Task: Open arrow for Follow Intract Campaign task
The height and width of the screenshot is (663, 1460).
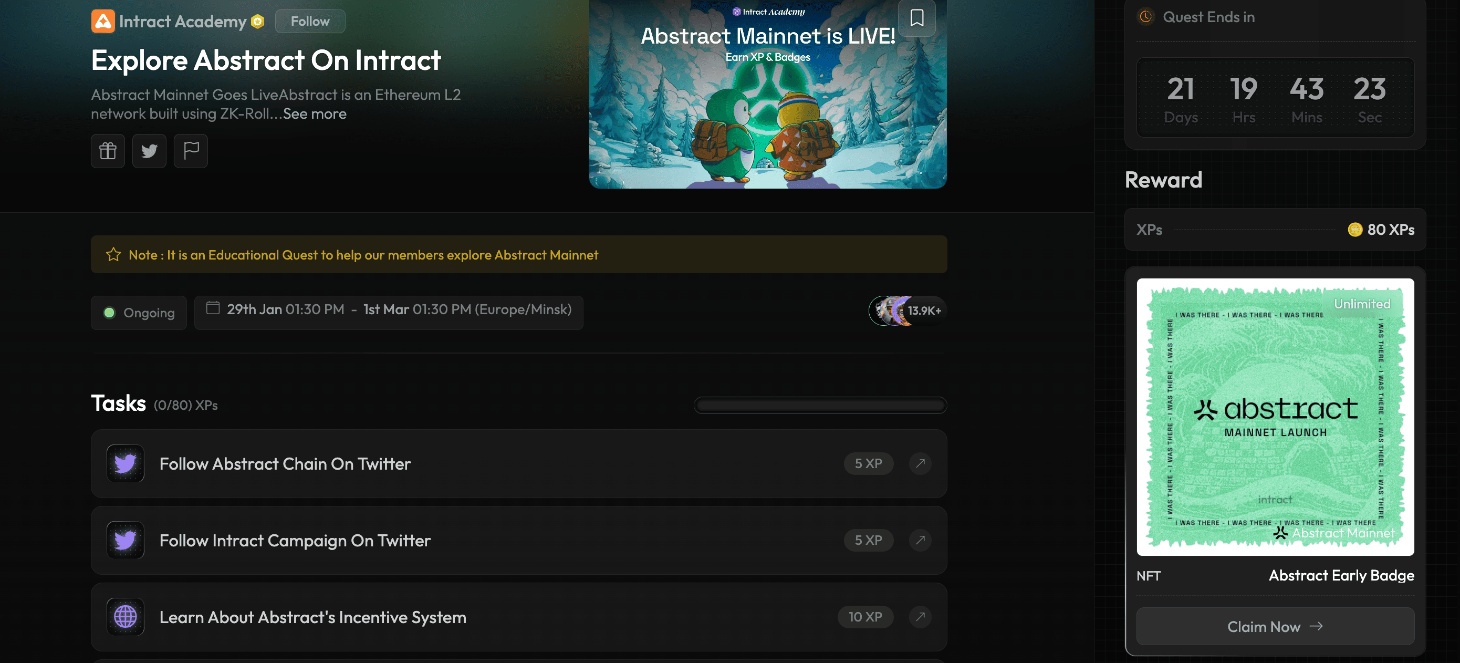Action: click(x=920, y=540)
